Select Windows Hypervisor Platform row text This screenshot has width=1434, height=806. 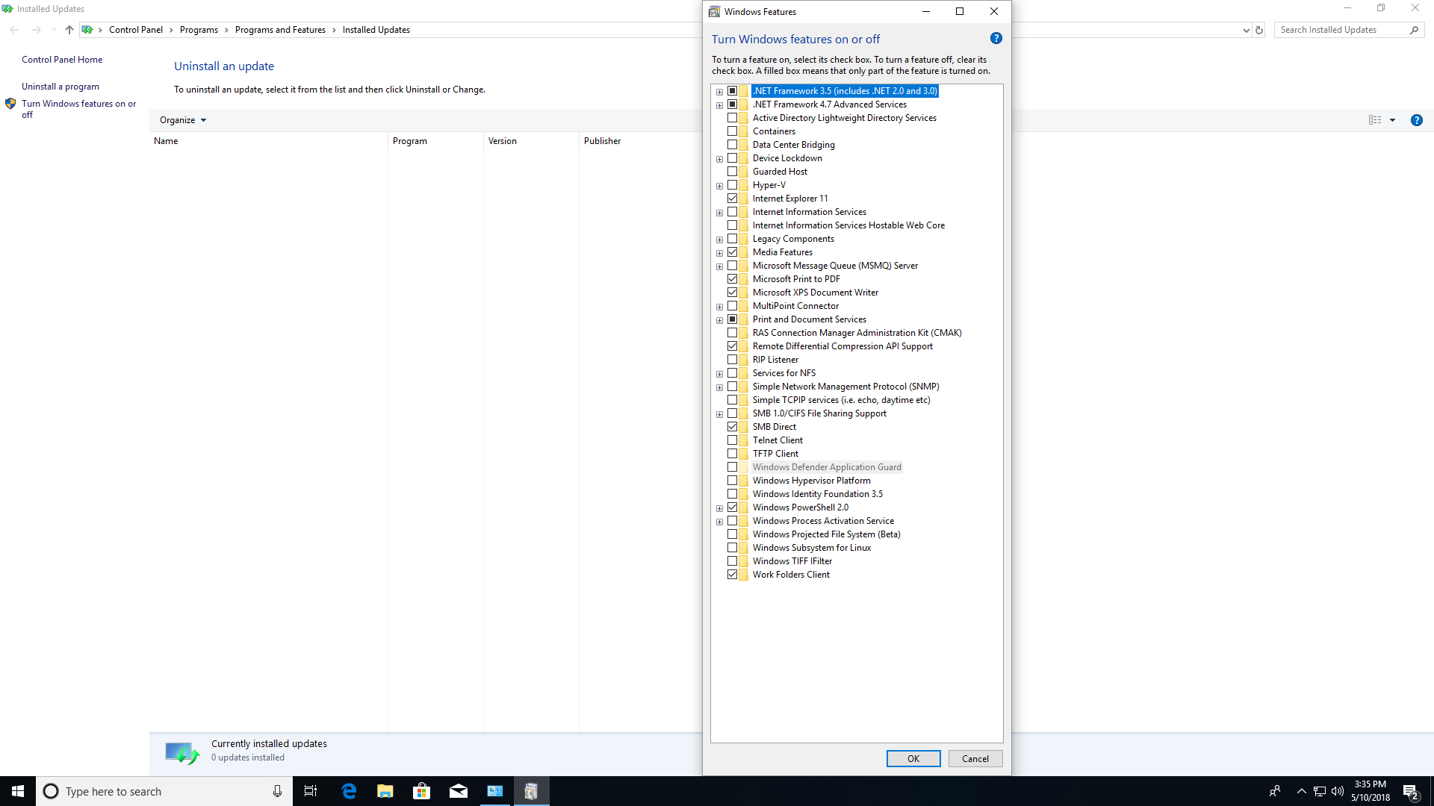pyautogui.click(x=811, y=481)
